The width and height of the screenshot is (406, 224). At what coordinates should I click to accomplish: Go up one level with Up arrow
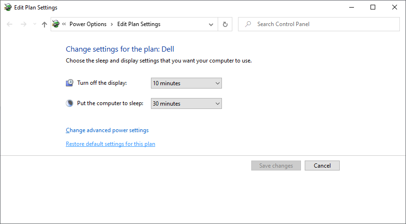coord(44,24)
